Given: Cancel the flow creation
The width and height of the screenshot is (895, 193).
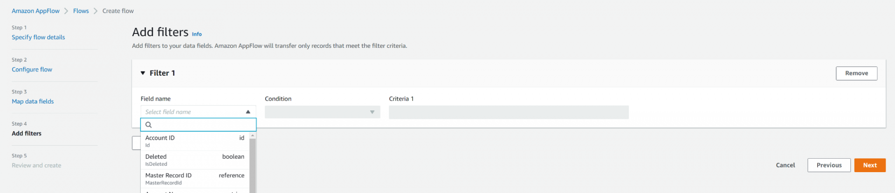Looking at the screenshot, I should click(785, 165).
